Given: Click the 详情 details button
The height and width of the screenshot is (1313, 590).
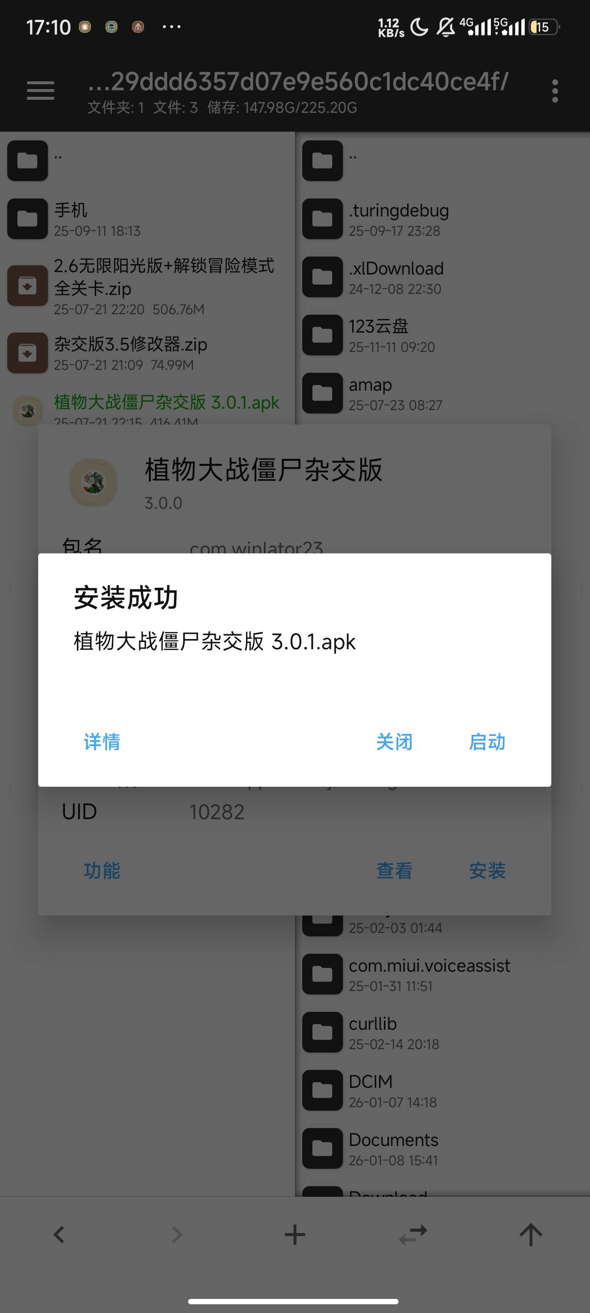Looking at the screenshot, I should pyautogui.click(x=102, y=742).
